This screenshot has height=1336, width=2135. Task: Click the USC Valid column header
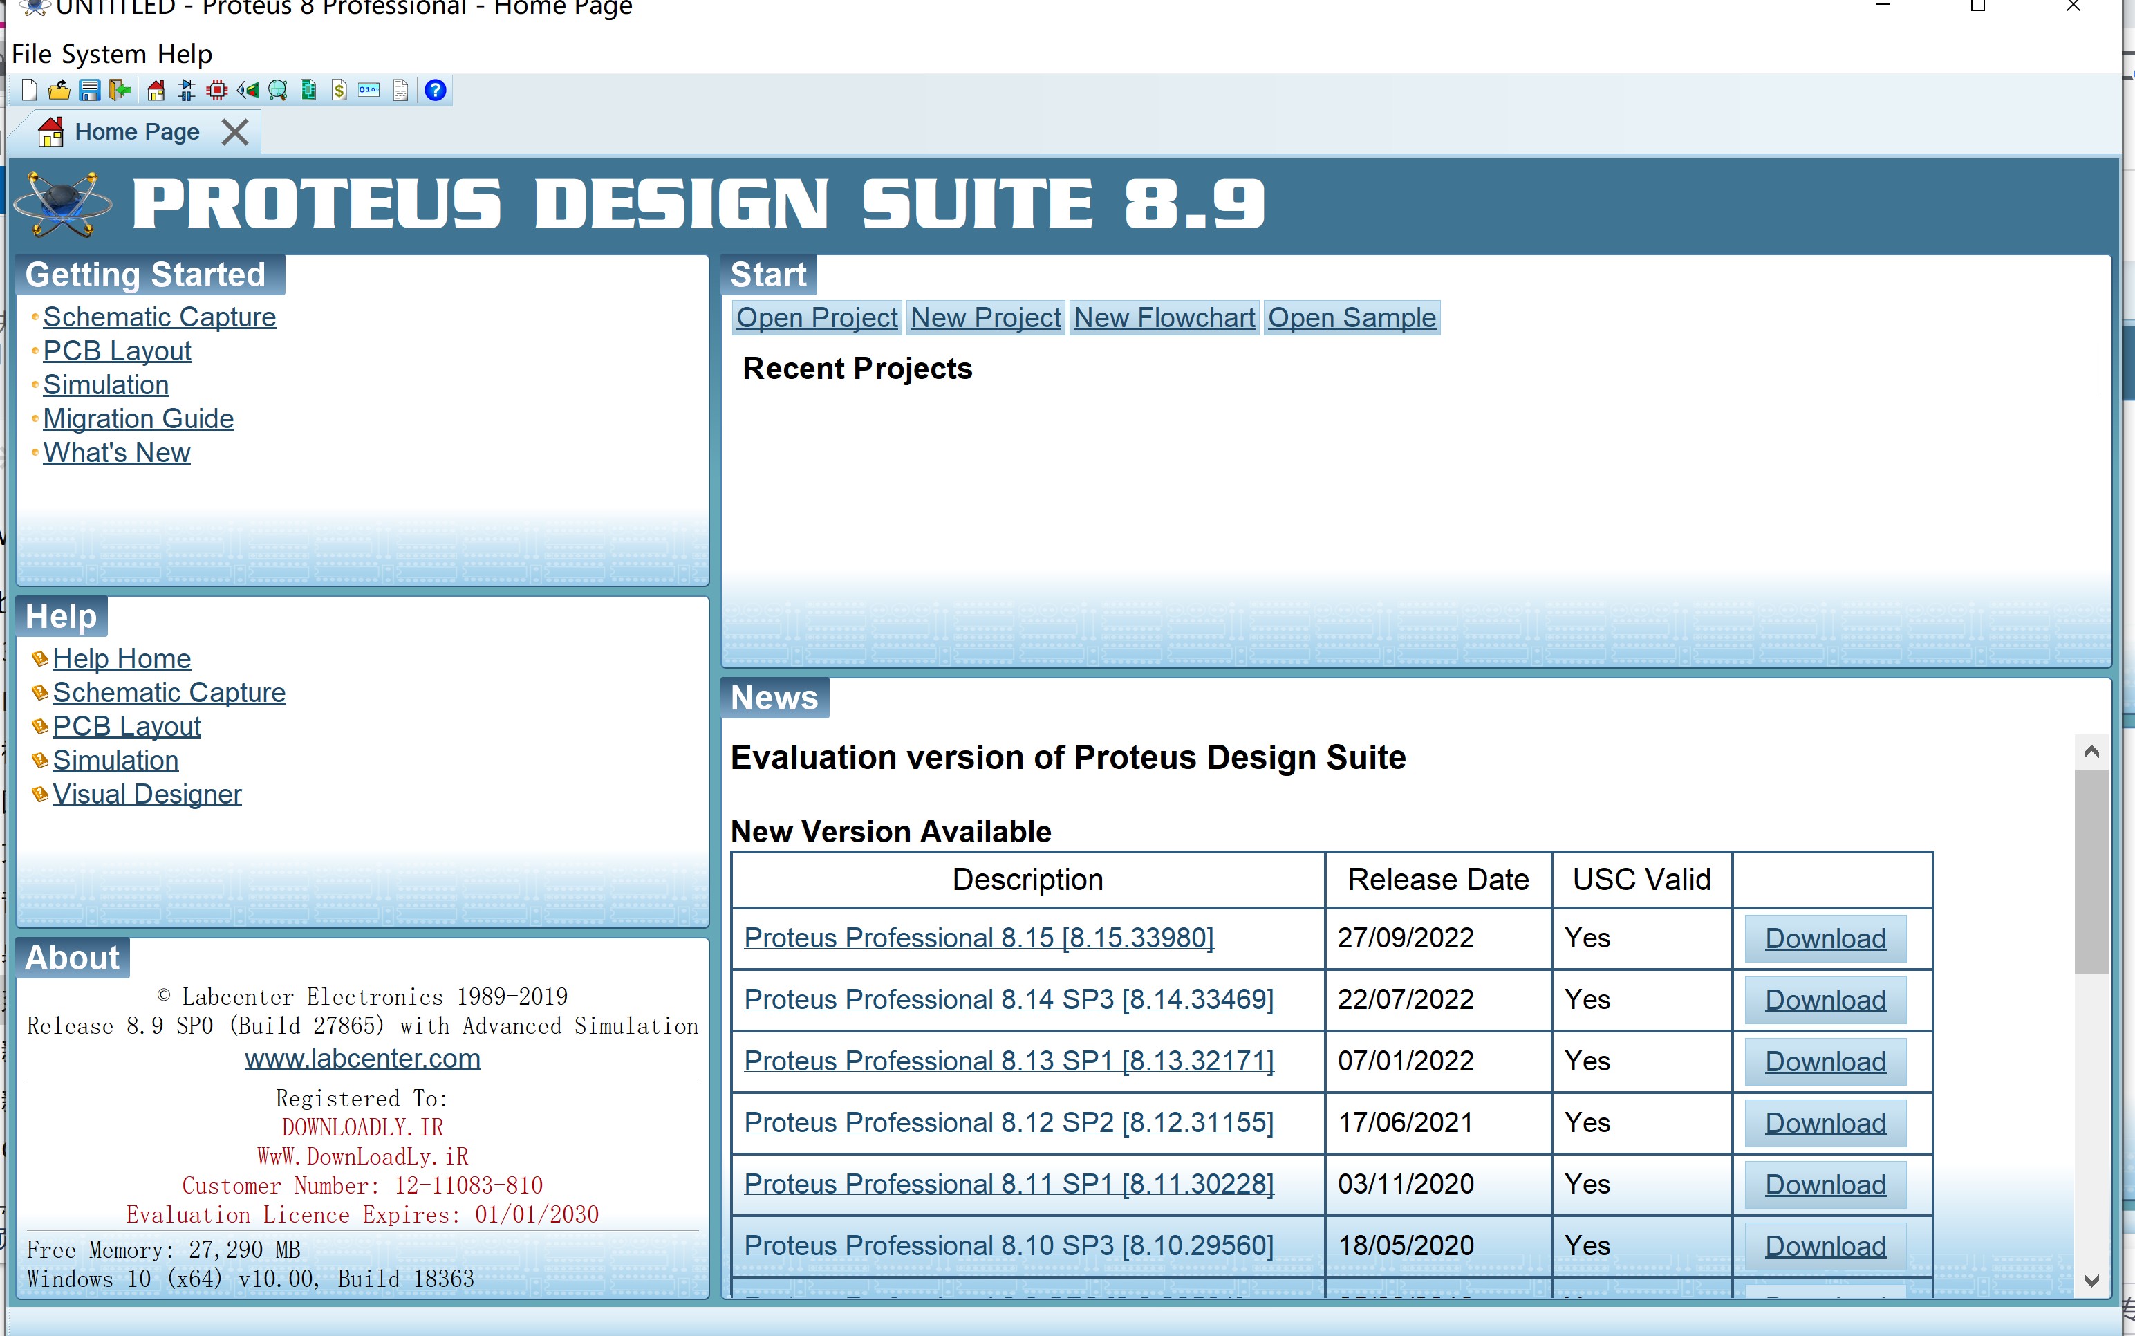tap(1641, 879)
